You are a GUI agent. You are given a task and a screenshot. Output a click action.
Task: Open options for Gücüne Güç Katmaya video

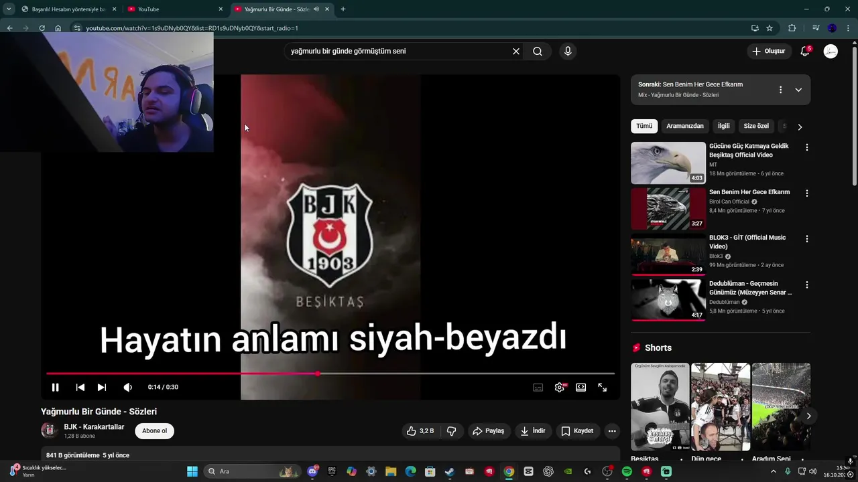806,147
